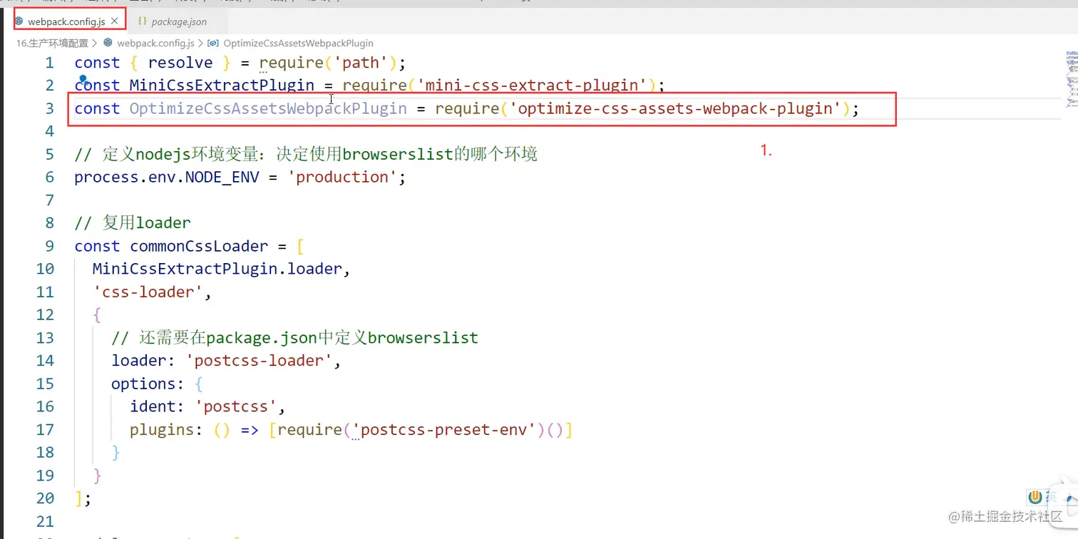Click the commonCssLoader variable name
1078x539 pixels.
[199, 246]
